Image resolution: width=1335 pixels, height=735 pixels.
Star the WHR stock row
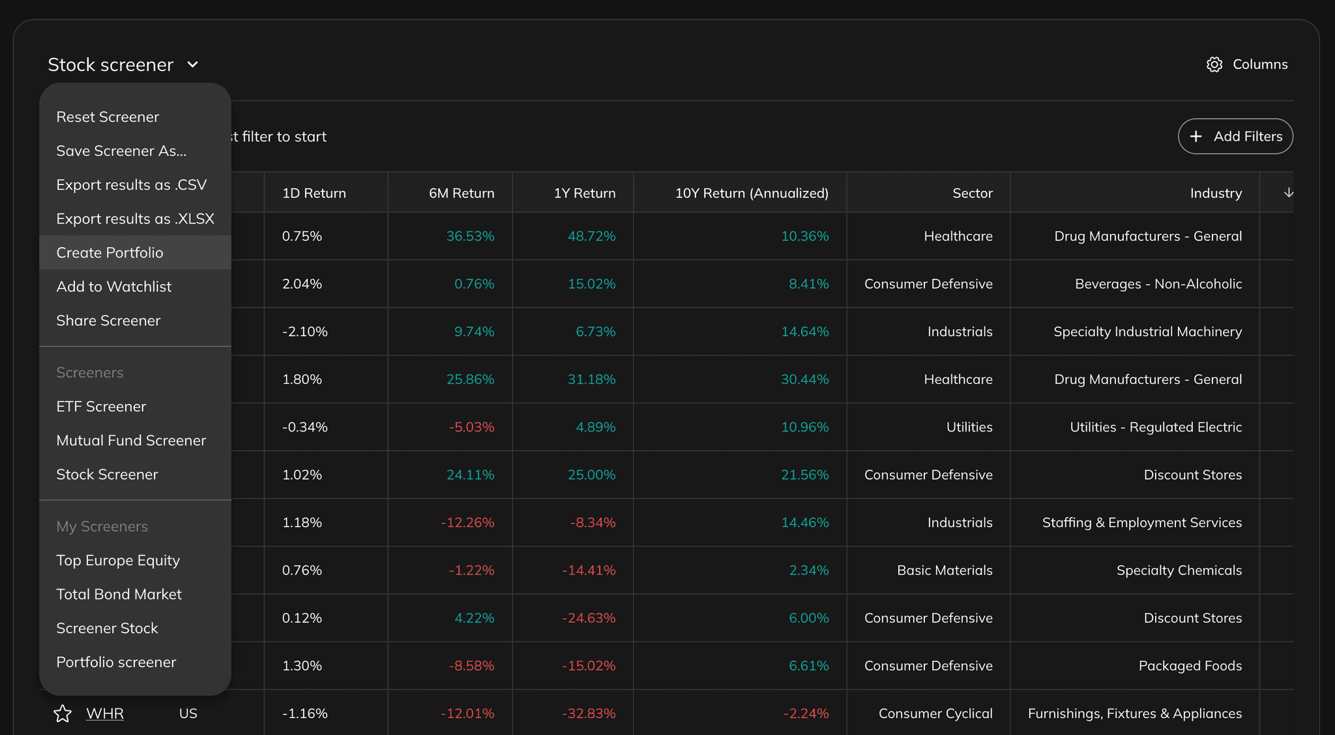point(63,713)
